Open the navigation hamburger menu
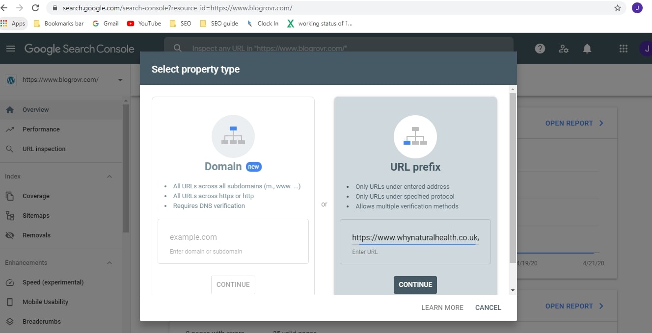 coord(11,49)
